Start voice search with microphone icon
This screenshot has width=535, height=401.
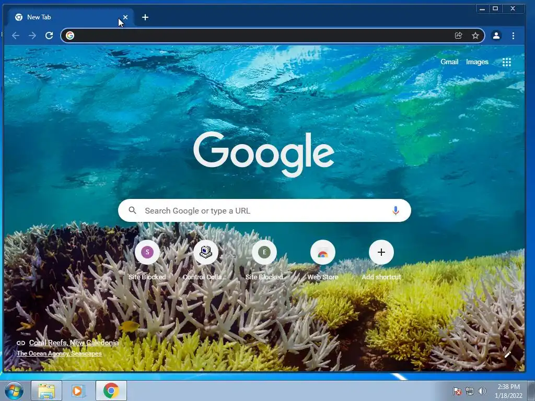pyautogui.click(x=396, y=210)
